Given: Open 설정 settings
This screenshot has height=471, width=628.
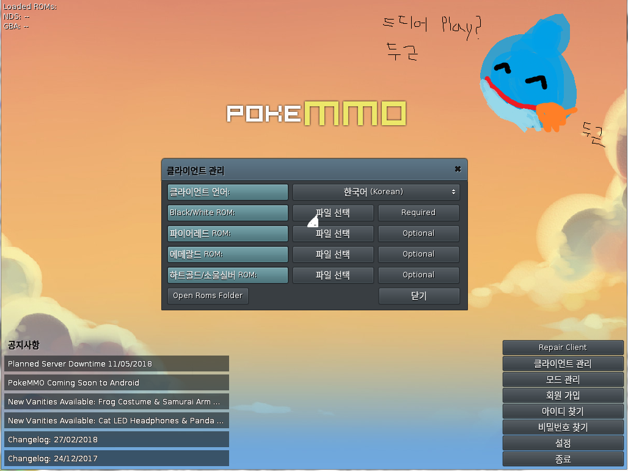Looking at the screenshot, I should click(x=563, y=443).
